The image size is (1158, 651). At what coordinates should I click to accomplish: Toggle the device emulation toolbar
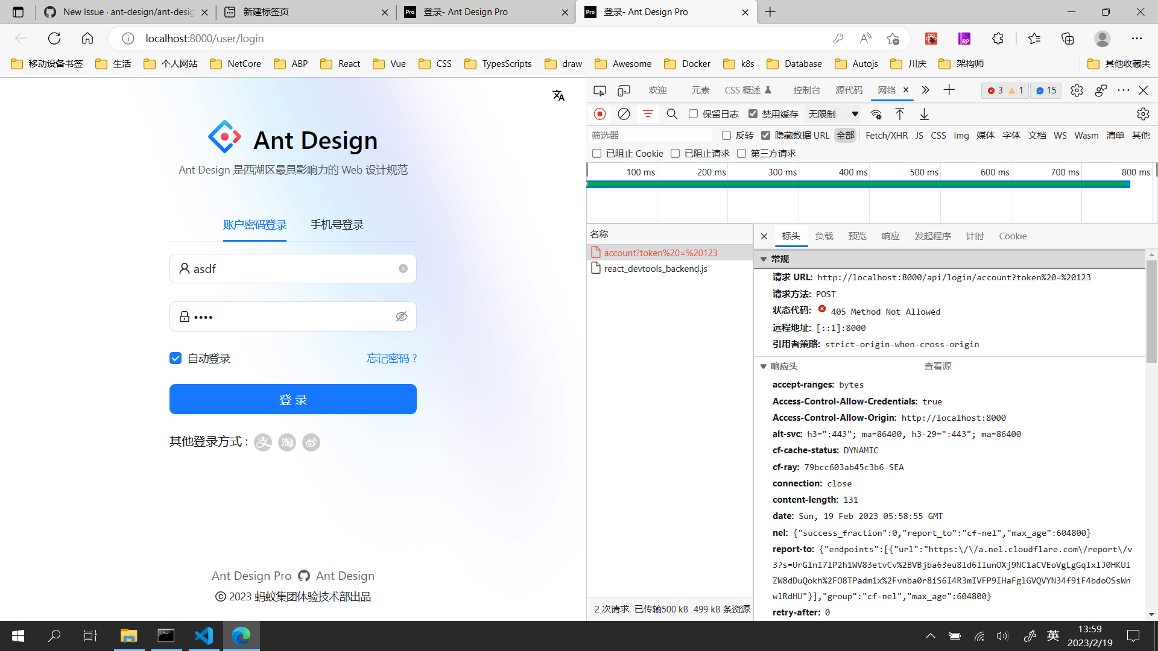coord(624,90)
